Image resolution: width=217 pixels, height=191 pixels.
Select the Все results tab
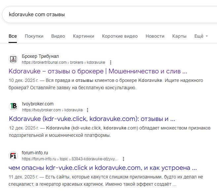click(x=13, y=36)
